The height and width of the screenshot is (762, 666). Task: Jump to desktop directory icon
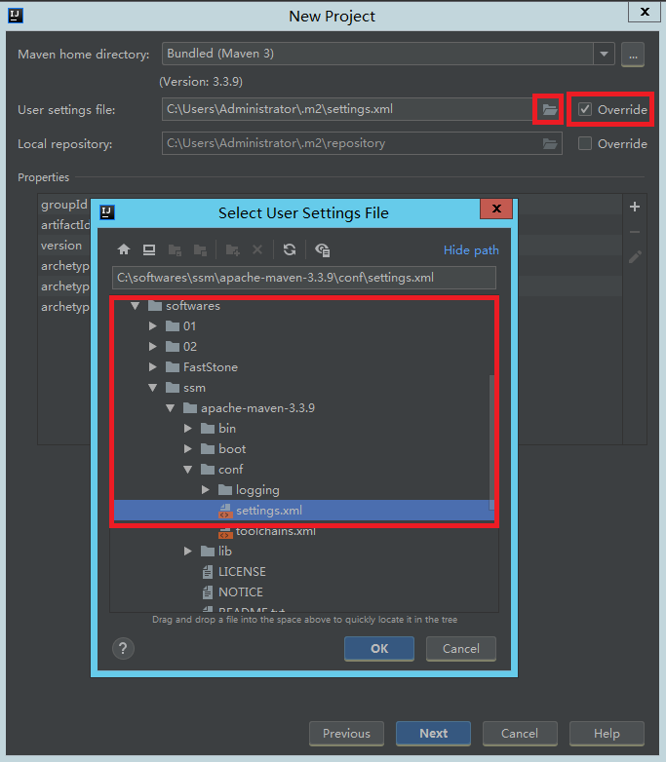[149, 249]
